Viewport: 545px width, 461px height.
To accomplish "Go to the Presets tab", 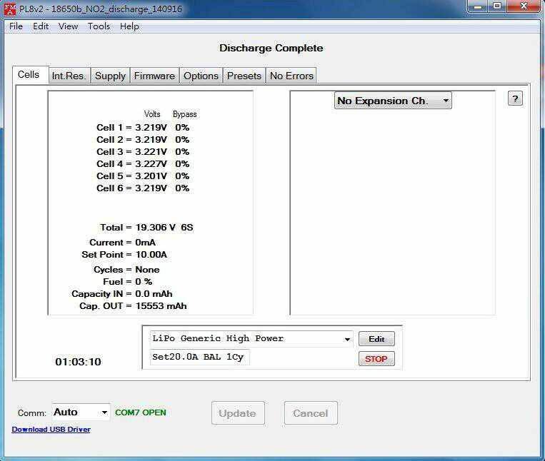I will point(244,76).
